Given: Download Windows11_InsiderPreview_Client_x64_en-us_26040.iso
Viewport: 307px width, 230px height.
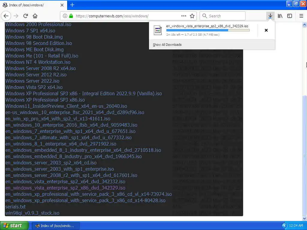Looking at the screenshot, I should coord(66,106).
